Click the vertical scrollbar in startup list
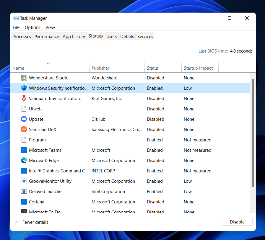This screenshot has width=265, height=240. click(x=252, y=133)
